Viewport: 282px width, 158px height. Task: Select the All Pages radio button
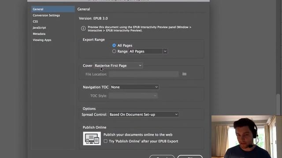point(114,45)
